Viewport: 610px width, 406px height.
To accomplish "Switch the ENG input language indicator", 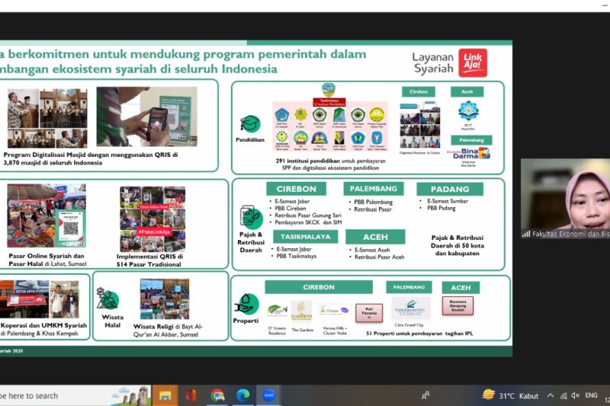I will coord(591,395).
